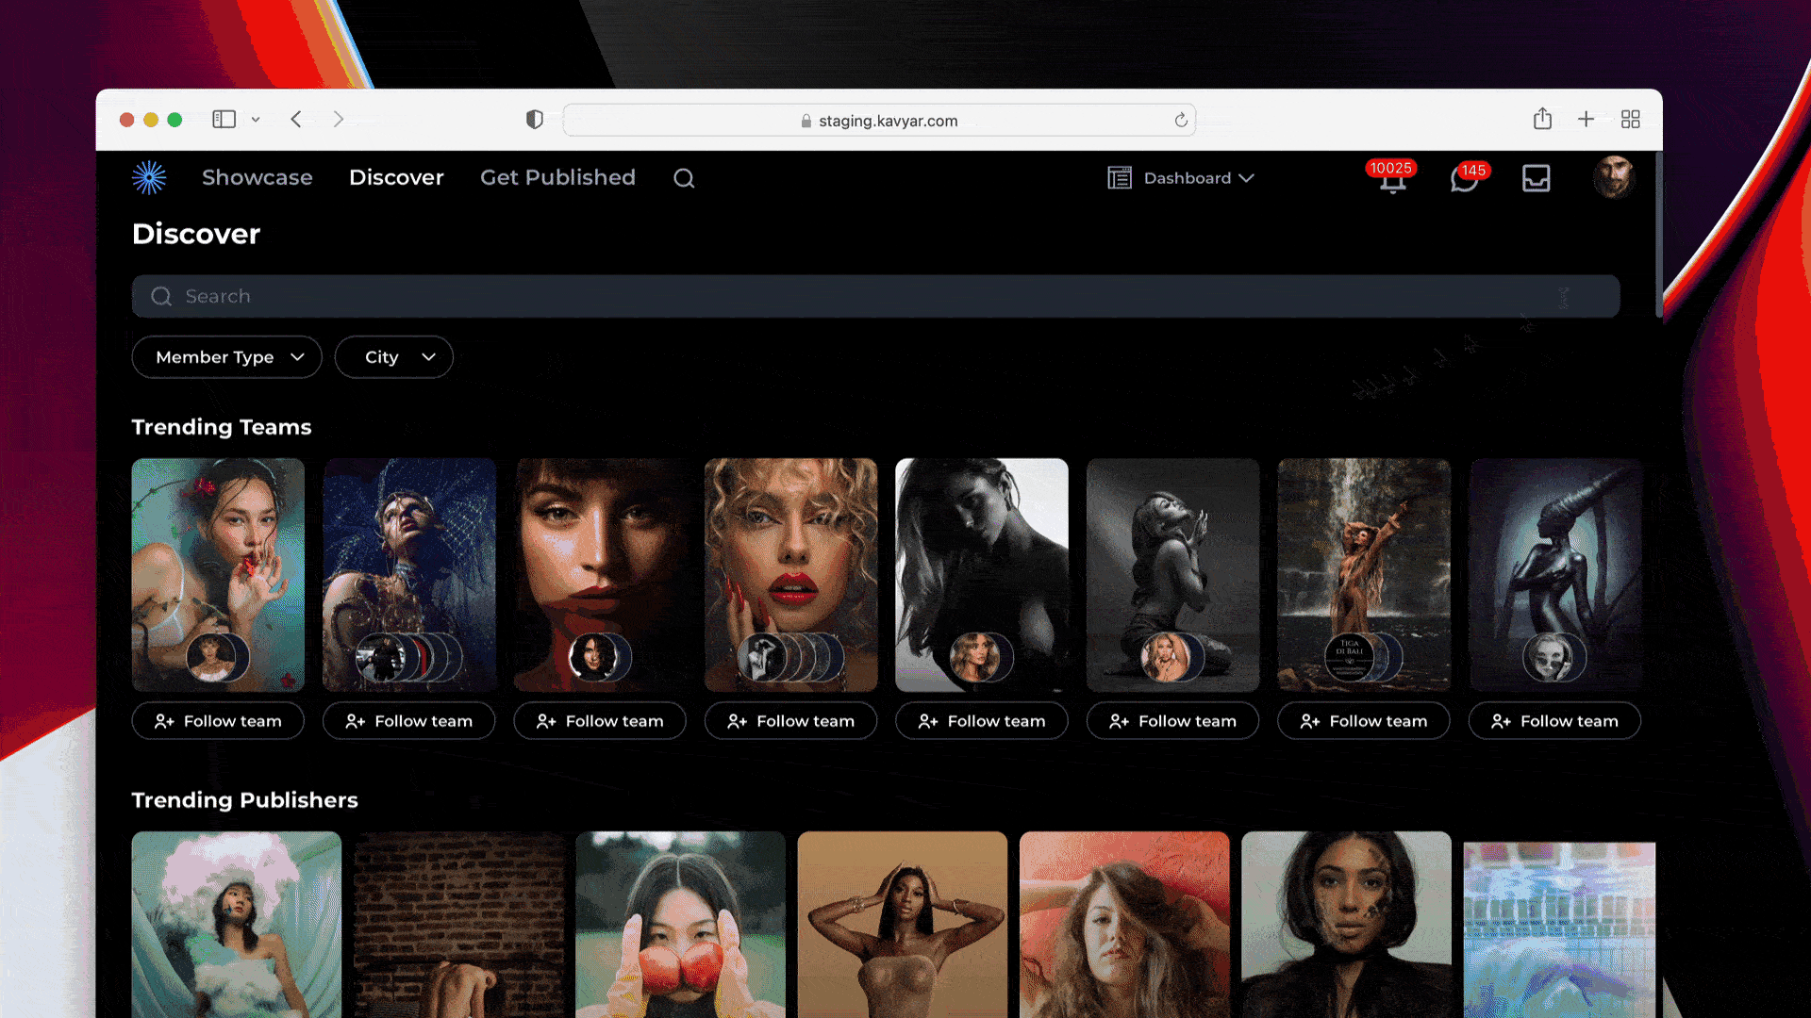Screen dimensions: 1811x1018
Task: Follow team under the first teal portrait
Action: (x=218, y=721)
